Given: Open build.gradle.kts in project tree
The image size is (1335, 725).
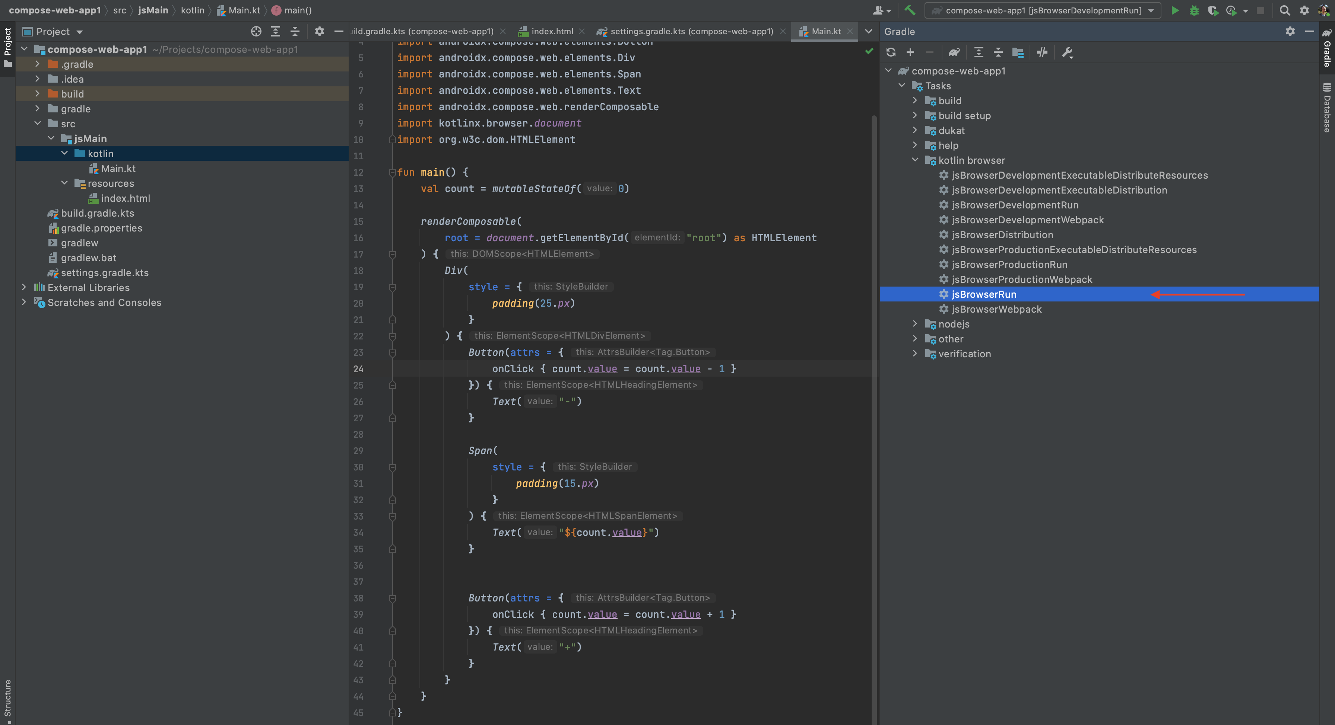Looking at the screenshot, I should point(98,213).
